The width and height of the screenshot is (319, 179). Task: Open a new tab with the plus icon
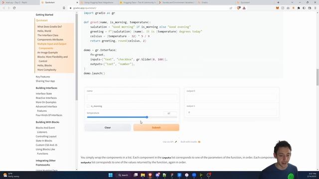pos(278,2)
